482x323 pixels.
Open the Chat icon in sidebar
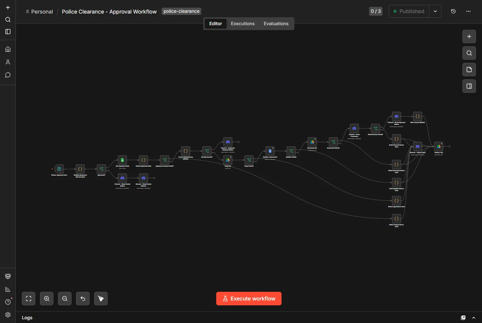tap(8, 75)
